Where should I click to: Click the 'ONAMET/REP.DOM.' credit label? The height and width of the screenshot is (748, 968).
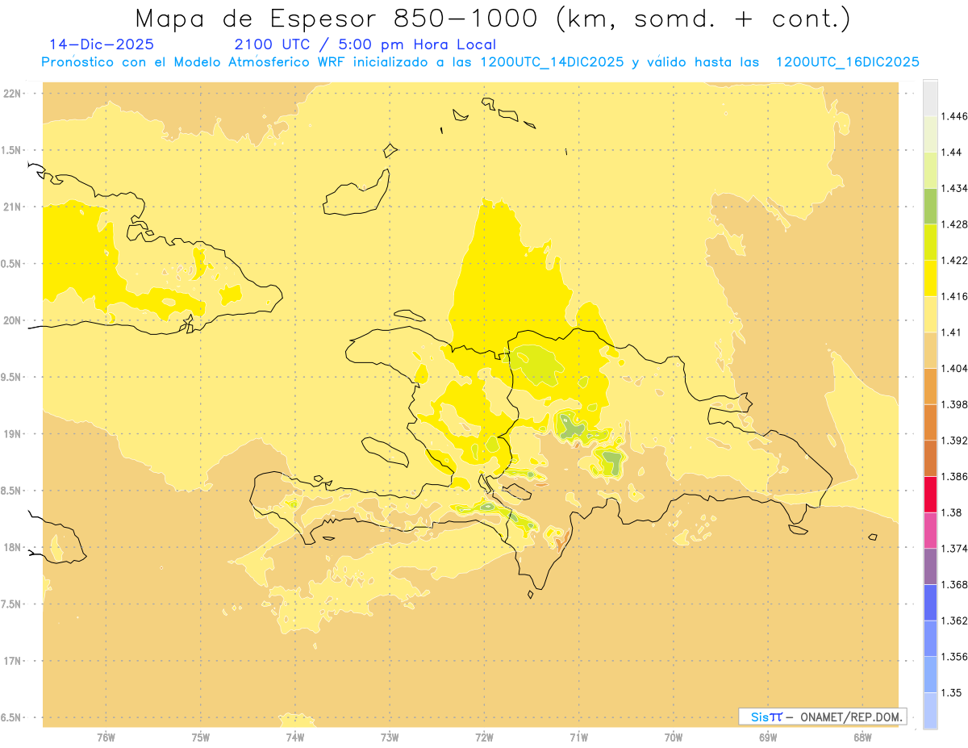tap(852, 717)
